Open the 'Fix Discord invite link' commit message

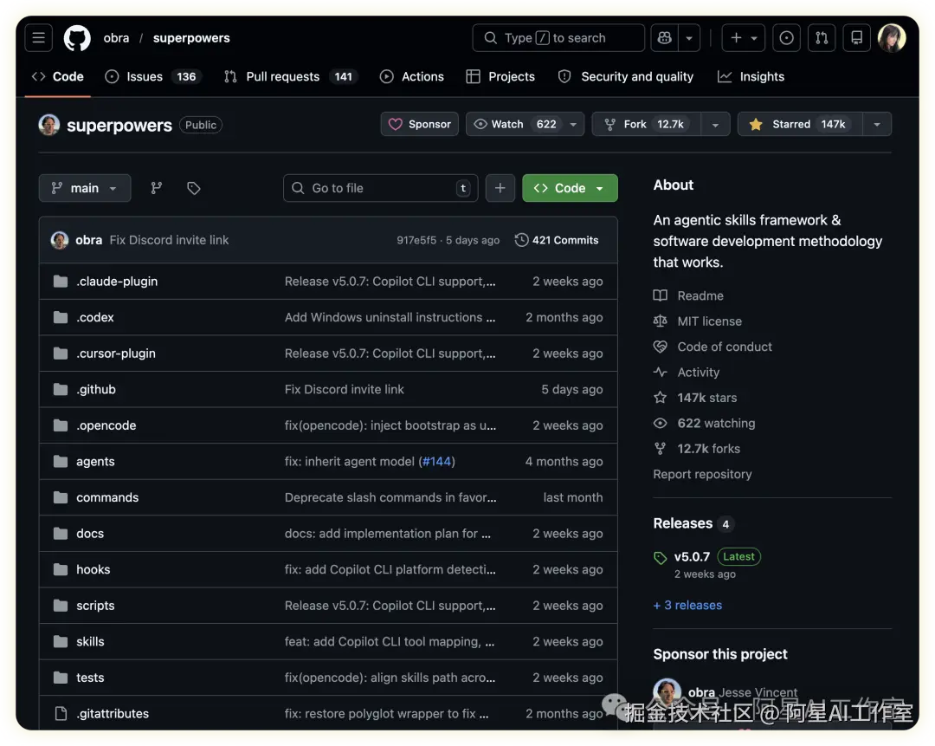pyautogui.click(x=169, y=240)
